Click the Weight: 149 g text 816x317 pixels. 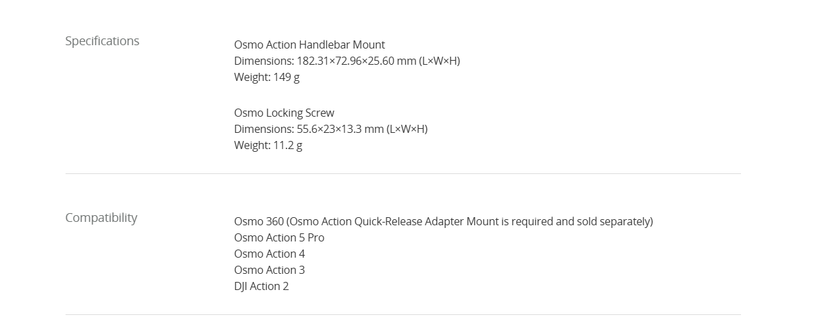(x=267, y=77)
